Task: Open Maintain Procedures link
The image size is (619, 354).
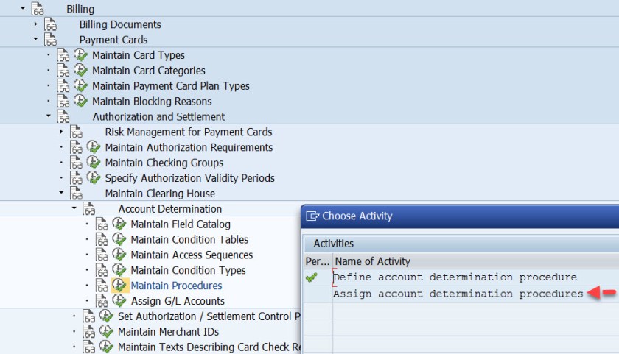Action: coord(176,286)
